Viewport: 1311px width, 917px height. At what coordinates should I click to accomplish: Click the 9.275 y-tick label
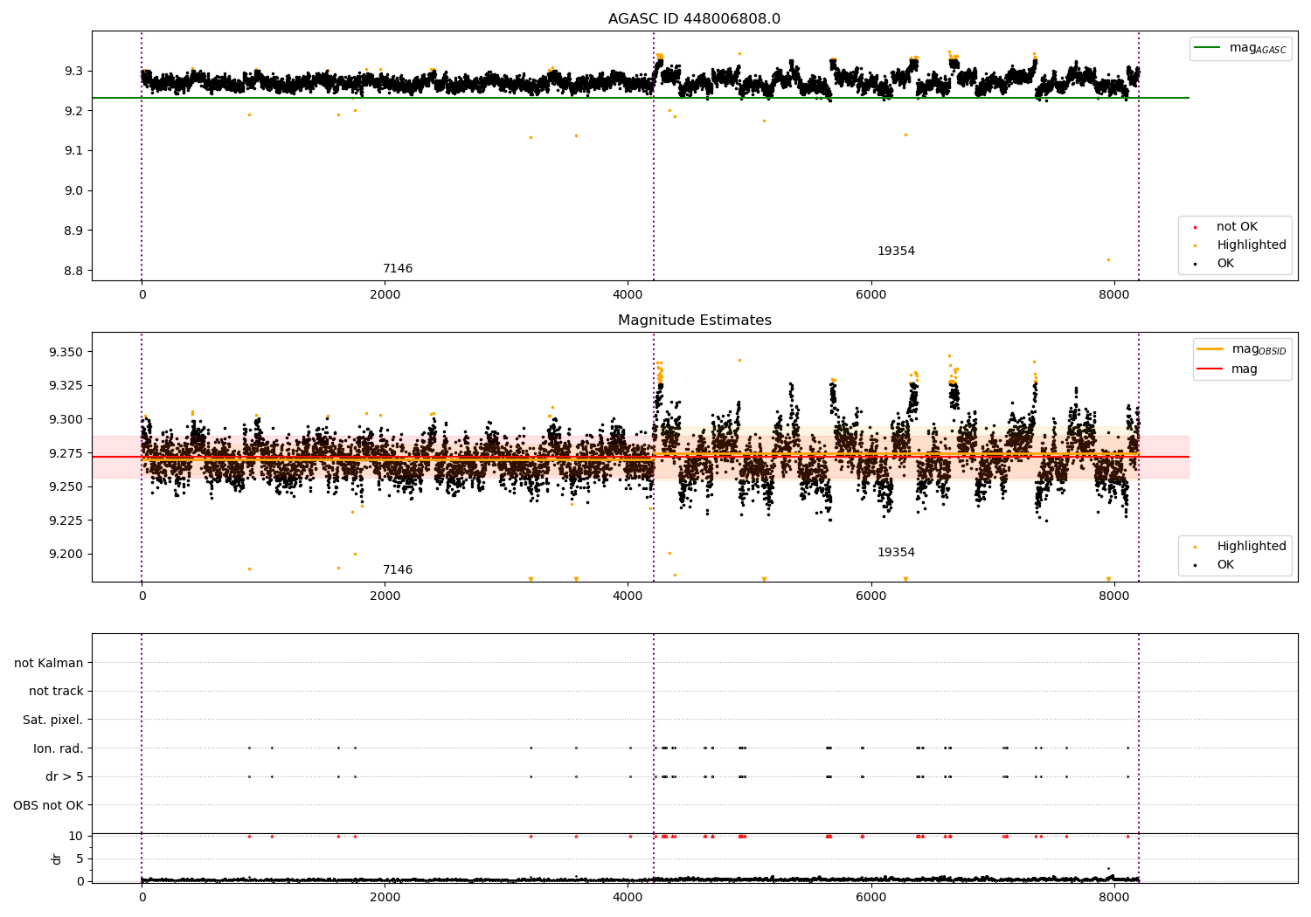coord(66,453)
